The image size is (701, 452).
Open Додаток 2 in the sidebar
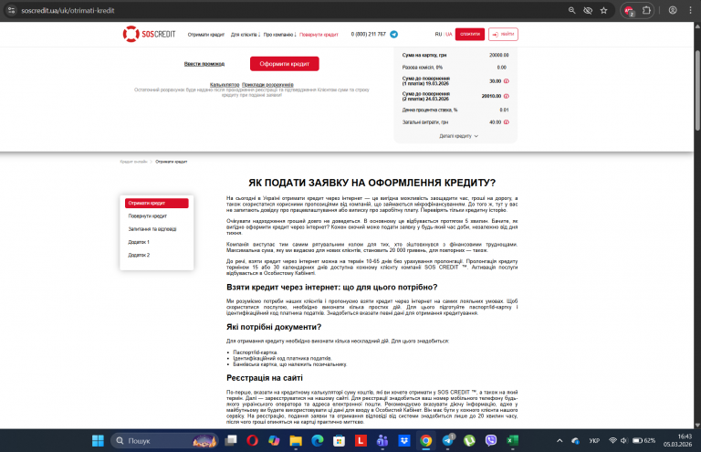(139, 255)
